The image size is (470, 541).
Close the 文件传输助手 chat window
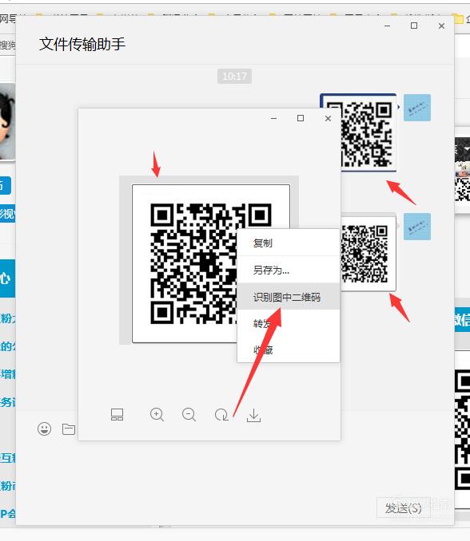(441, 26)
